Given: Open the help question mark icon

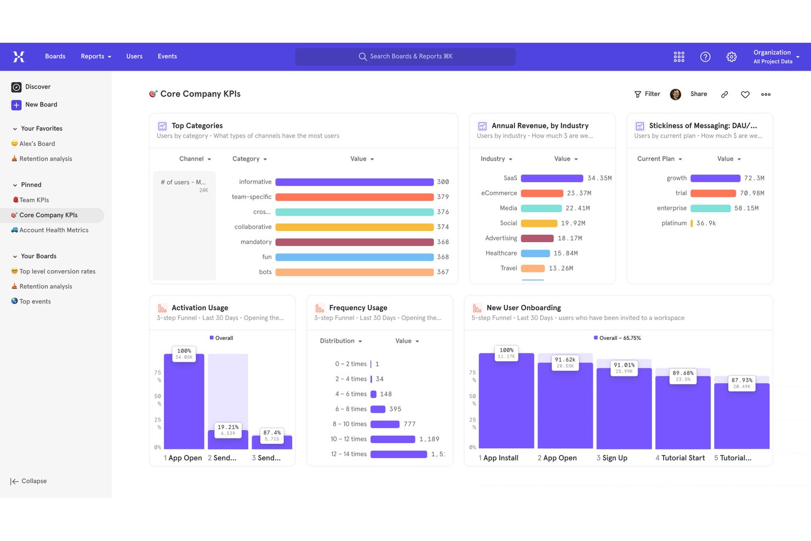Looking at the screenshot, I should [x=705, y=56].
